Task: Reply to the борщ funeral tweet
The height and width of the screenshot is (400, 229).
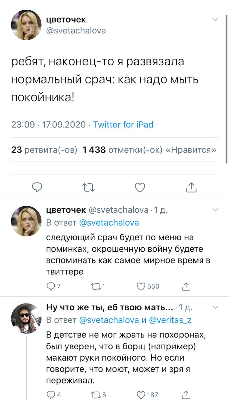Action: [50, 395]
